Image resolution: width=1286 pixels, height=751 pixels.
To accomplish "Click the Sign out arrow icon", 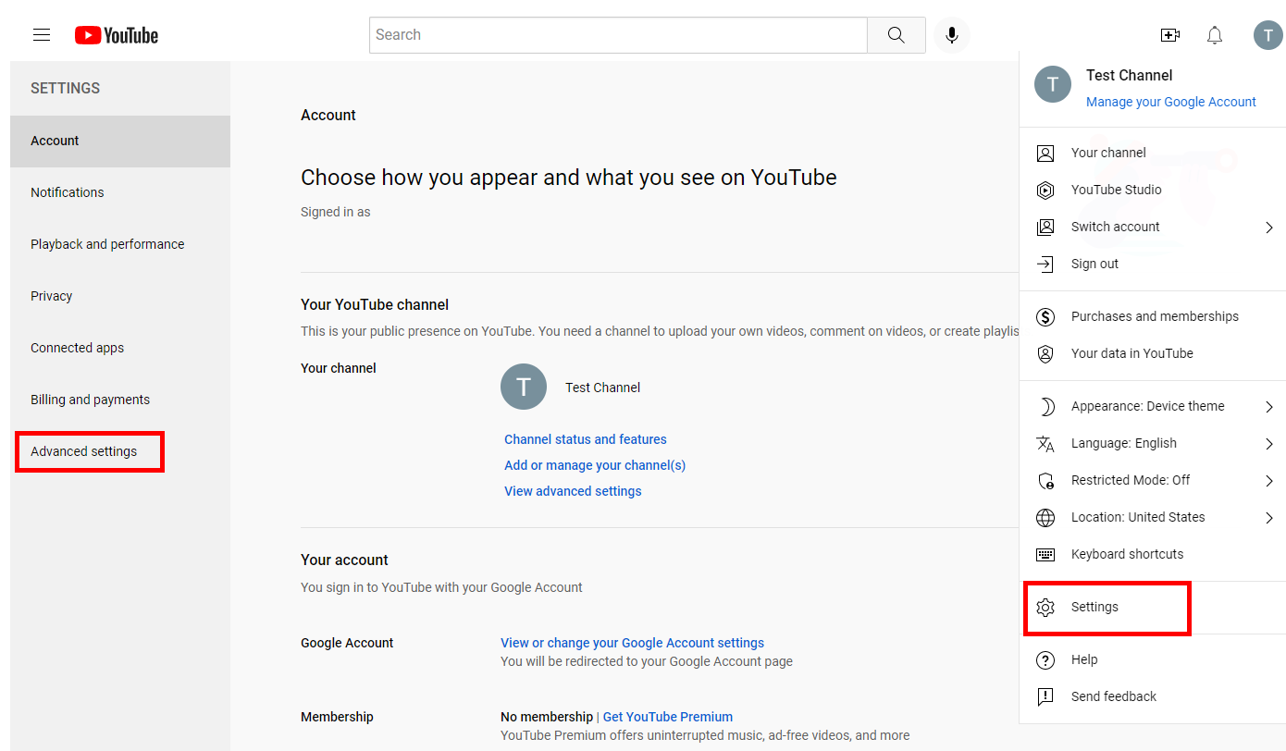I will click(1045, 264).
